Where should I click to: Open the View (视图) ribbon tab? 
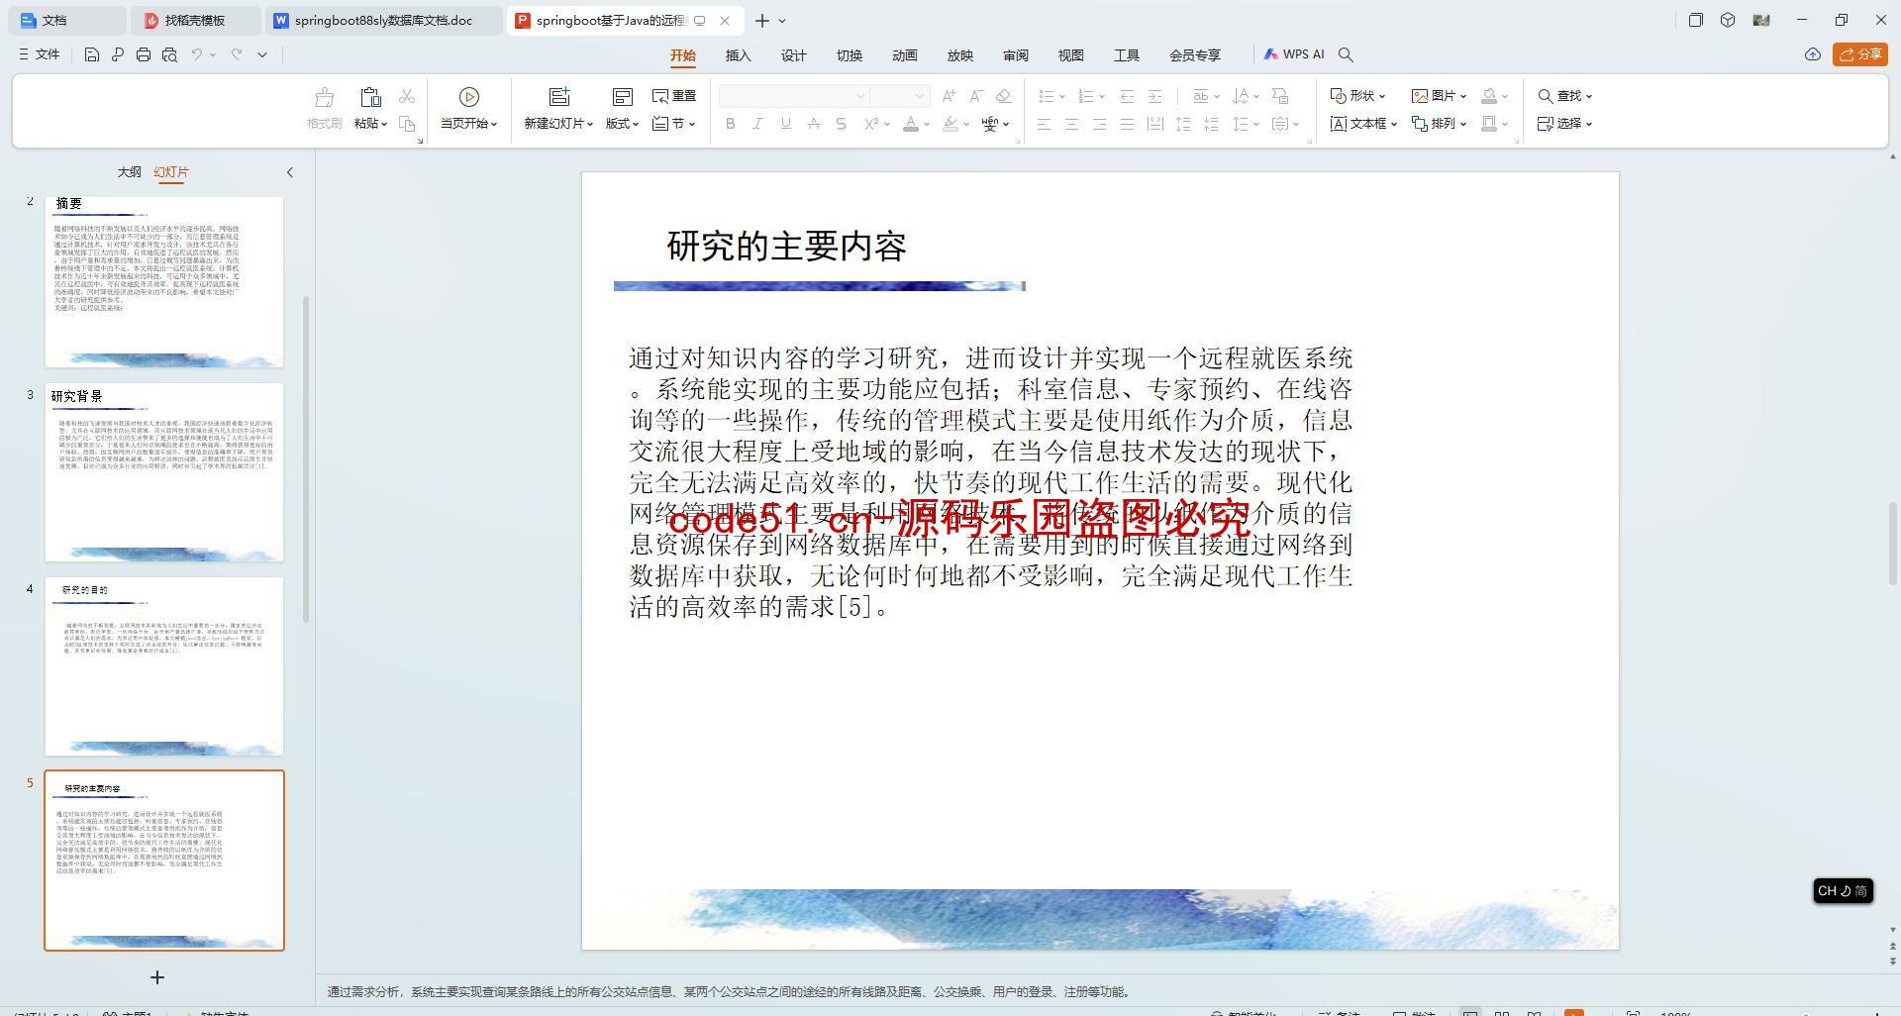1070,55
